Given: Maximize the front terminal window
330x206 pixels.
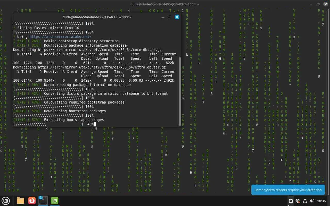Looking at the screenshot, I should click(170, 17).
